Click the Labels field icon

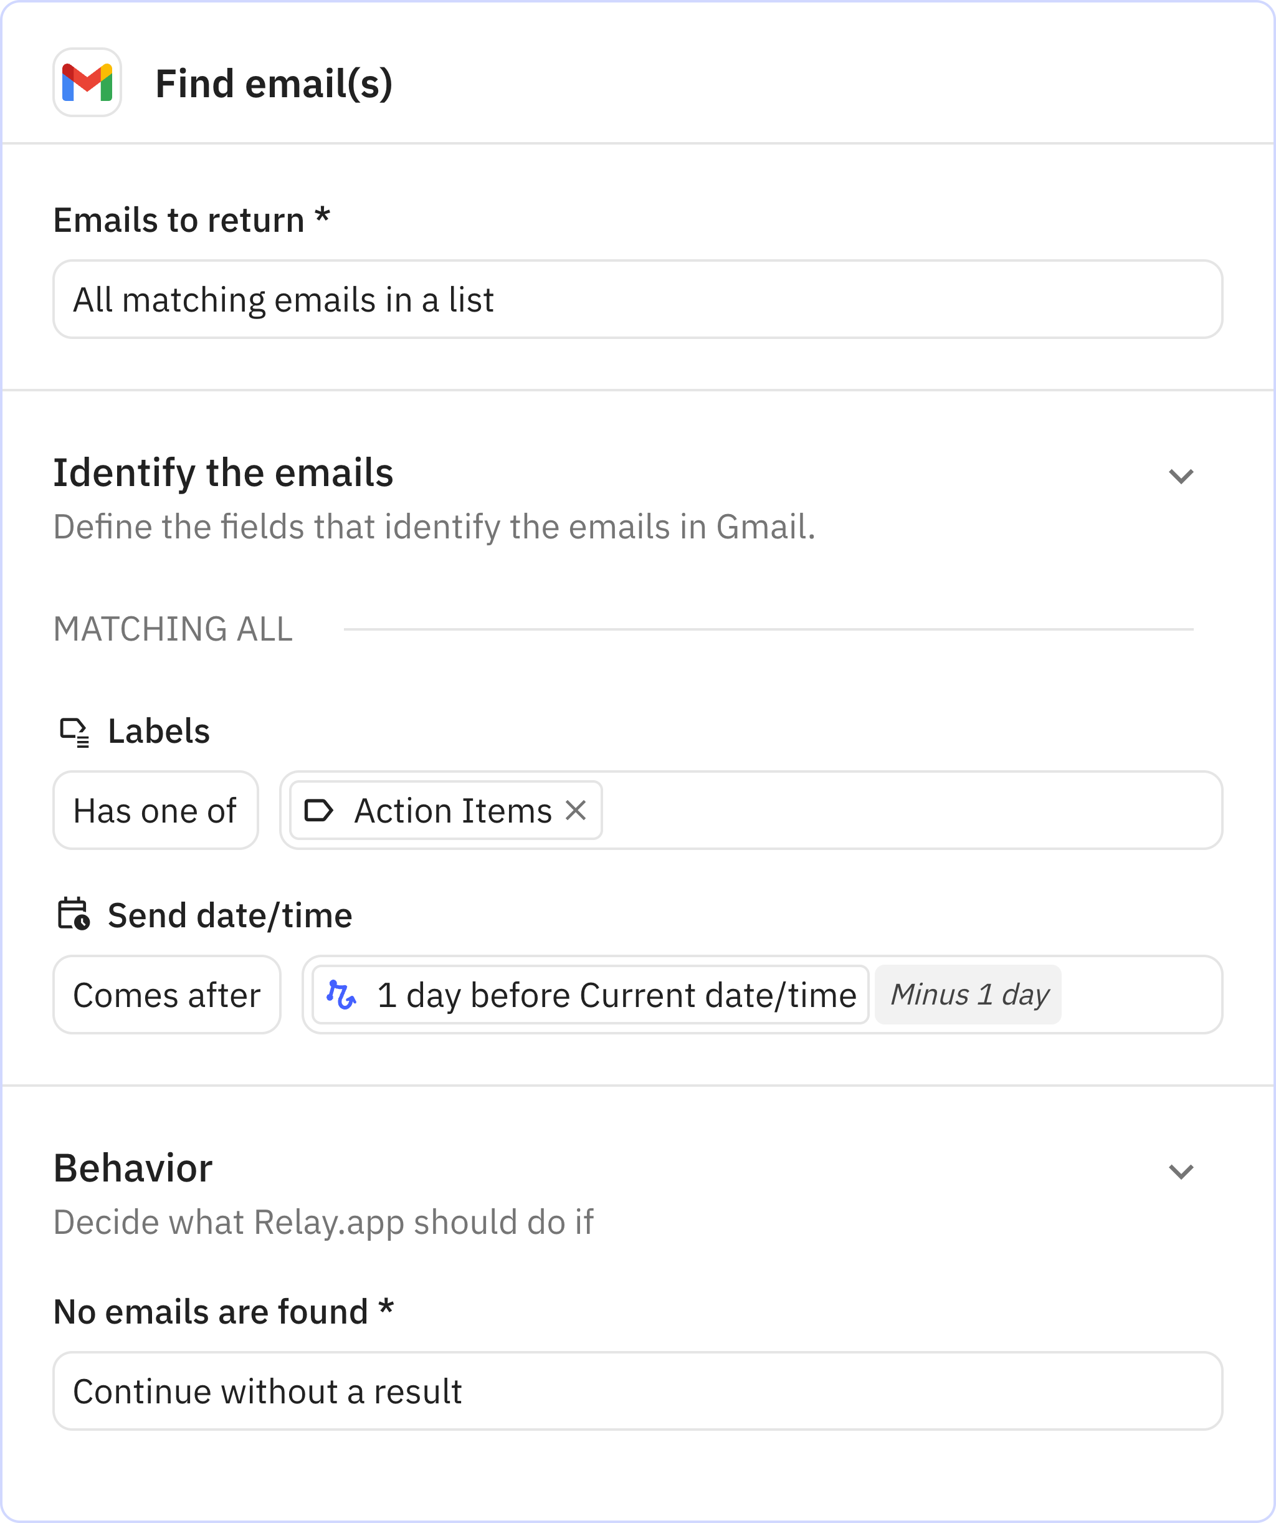point(74,731)
